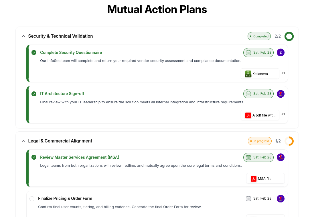
Task: Click the In progress status badge
Action: pyautogui.click(x=260, y=141)
